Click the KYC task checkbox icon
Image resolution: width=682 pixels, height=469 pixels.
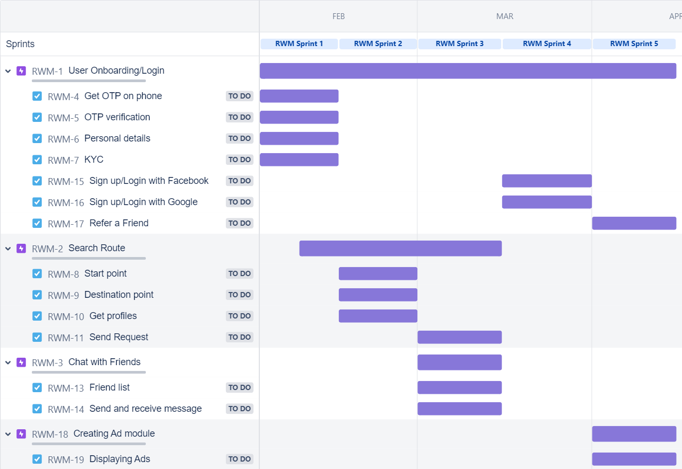tap(37, 160)
